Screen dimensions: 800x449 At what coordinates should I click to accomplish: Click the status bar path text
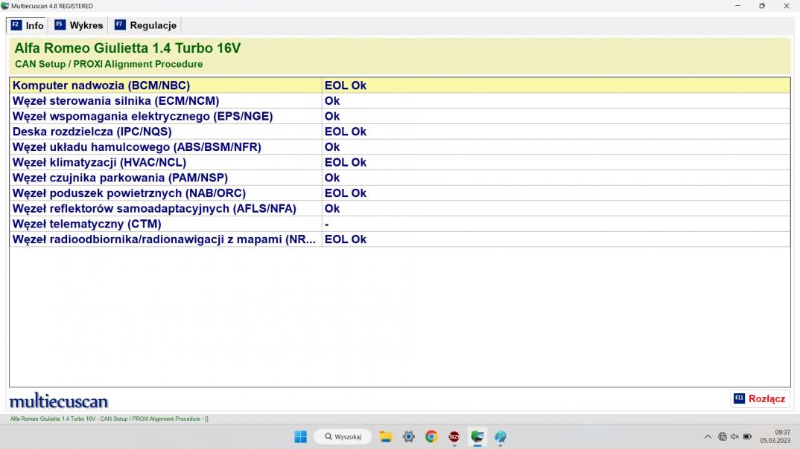click(x=109, y=419)
